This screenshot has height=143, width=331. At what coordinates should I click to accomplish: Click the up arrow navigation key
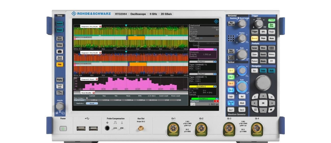tap(263, 96)
